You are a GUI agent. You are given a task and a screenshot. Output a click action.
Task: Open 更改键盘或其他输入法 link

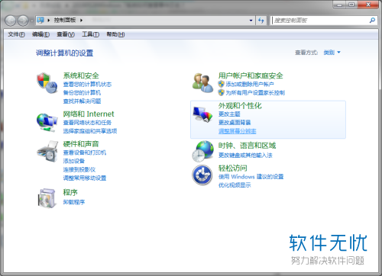(x=245, y=155)
